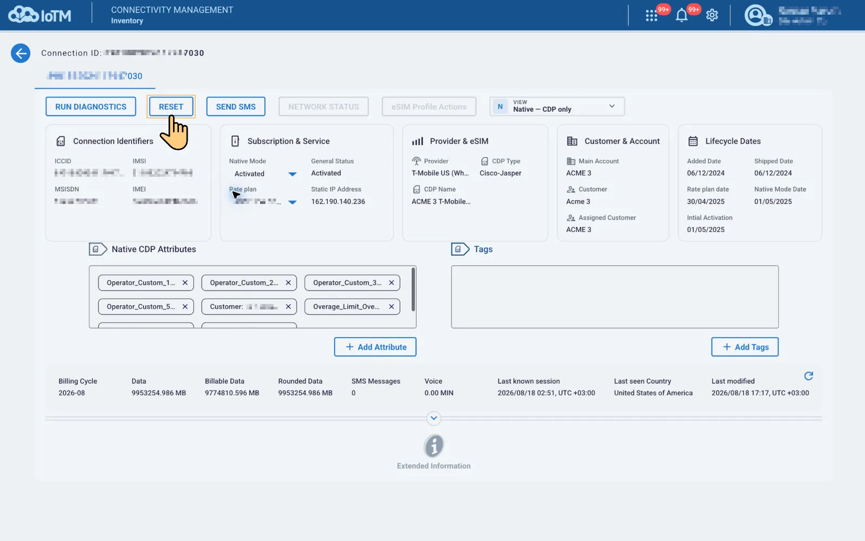Click the NETWORK STATUS button

click(x=323, y=107)
